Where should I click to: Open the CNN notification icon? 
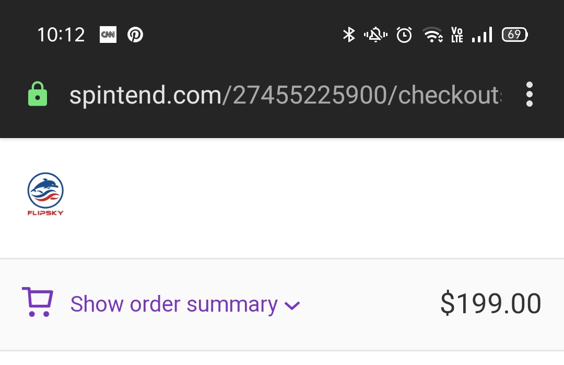[x=108, y=35]
